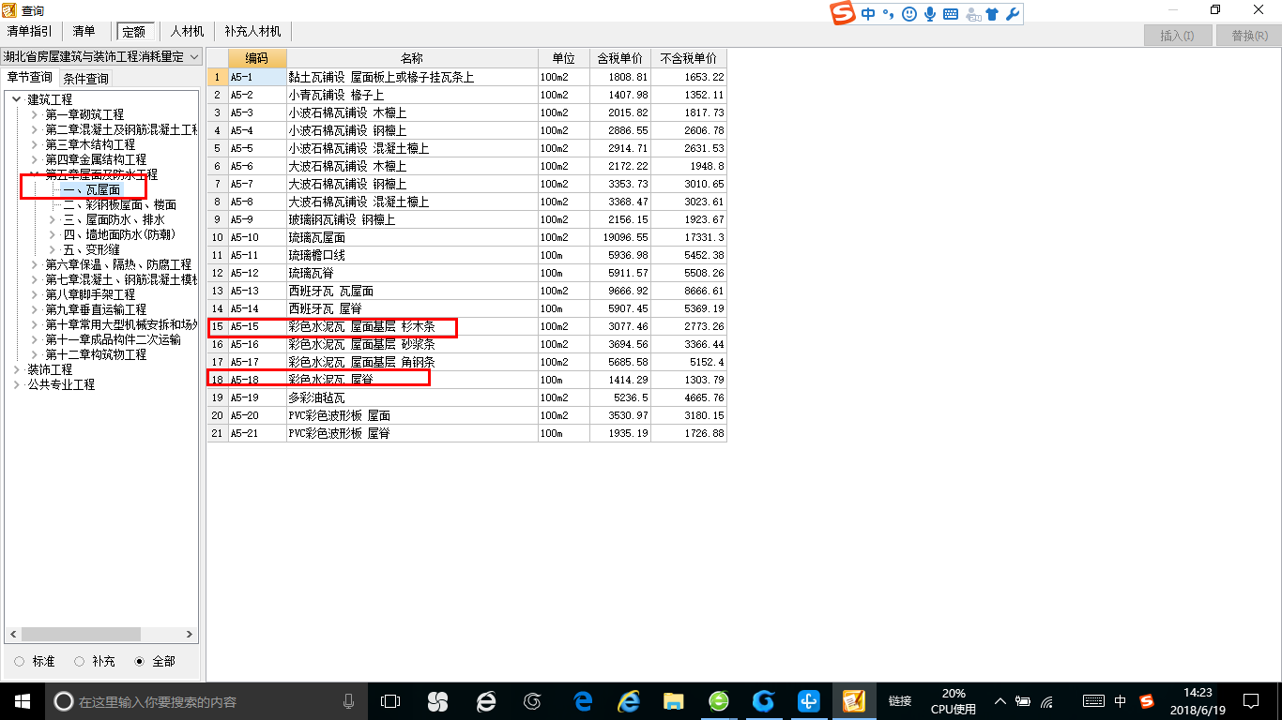Activate Sogou voice input microphone
This screenshot has height=720, width=1282.
tap(930, 14)
